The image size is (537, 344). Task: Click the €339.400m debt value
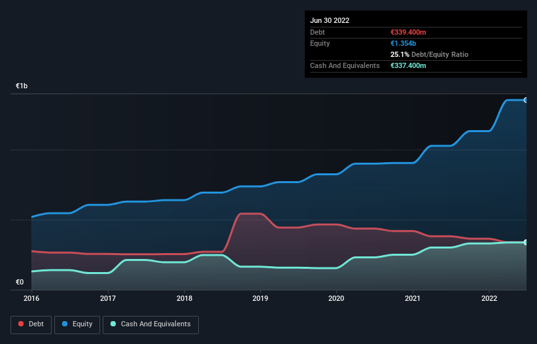(408, 32)
